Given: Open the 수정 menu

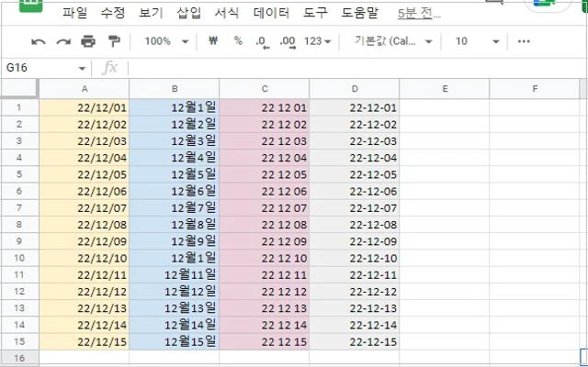Looking at the screenshot, I should point(112,13).
